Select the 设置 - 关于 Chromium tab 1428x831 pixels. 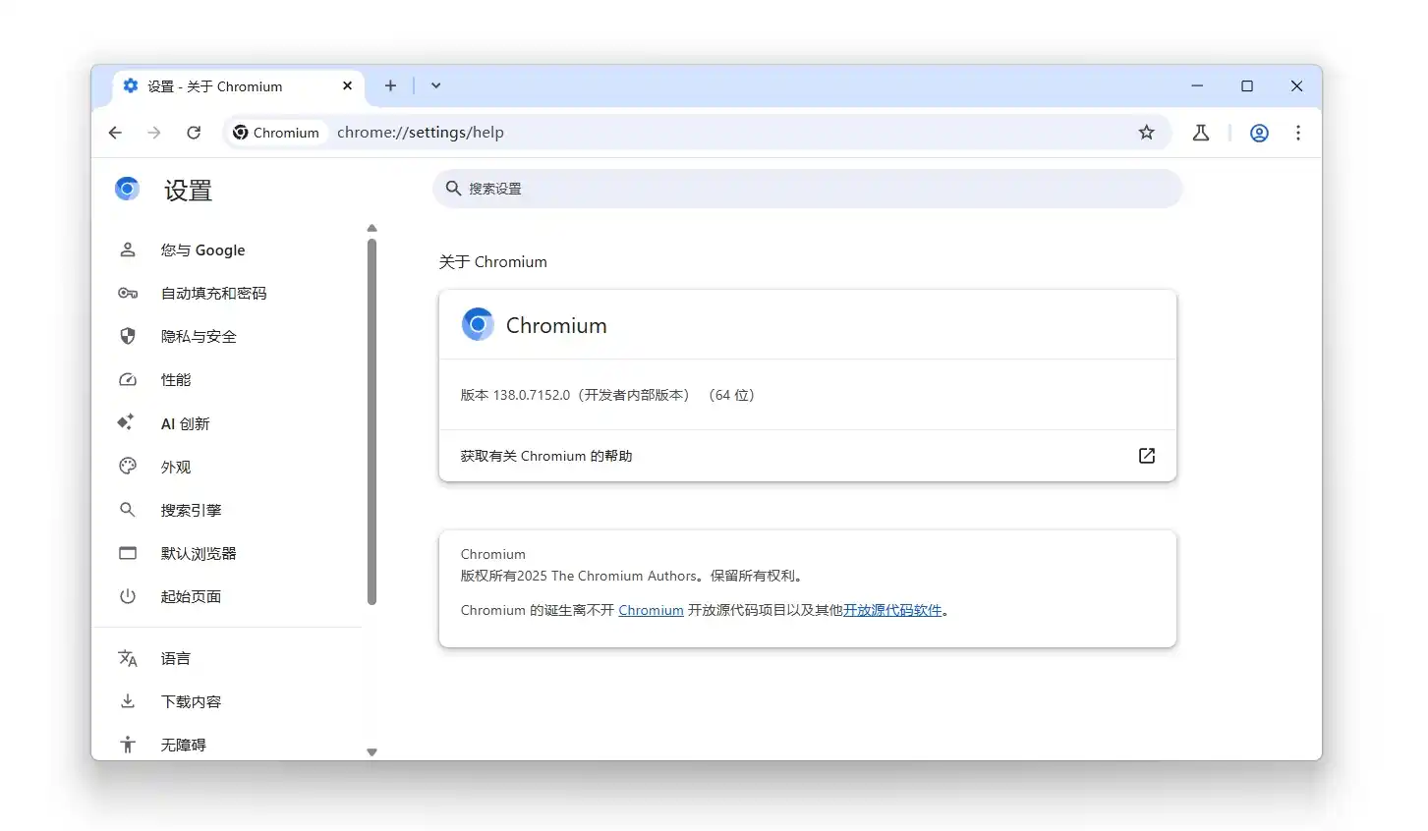click(x=237, y=86)
